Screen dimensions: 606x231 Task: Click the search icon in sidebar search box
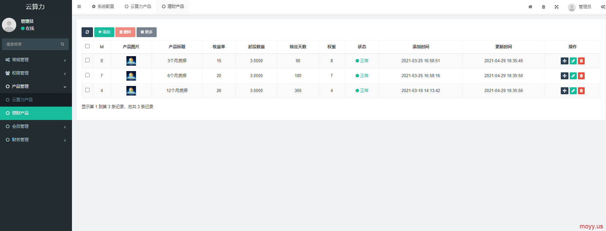62,44
